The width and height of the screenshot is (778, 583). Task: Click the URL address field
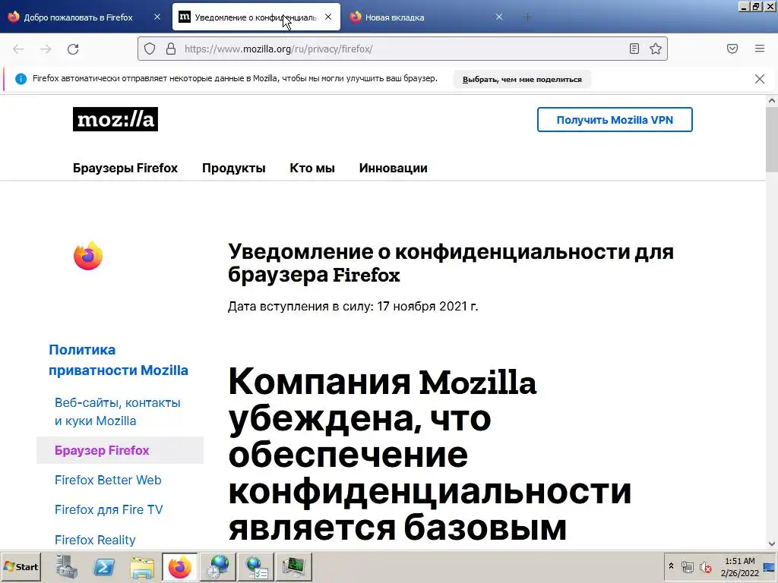pyautogui.click(x=402, y=49)
